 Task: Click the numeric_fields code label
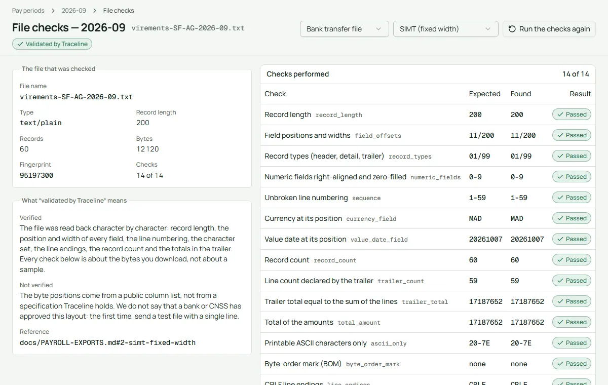pyautogui.click(x=436, y=177)
